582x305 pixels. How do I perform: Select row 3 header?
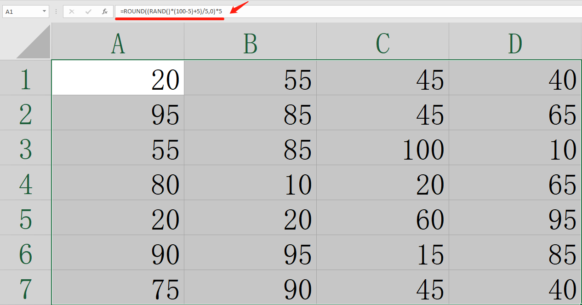click(26, 148)
